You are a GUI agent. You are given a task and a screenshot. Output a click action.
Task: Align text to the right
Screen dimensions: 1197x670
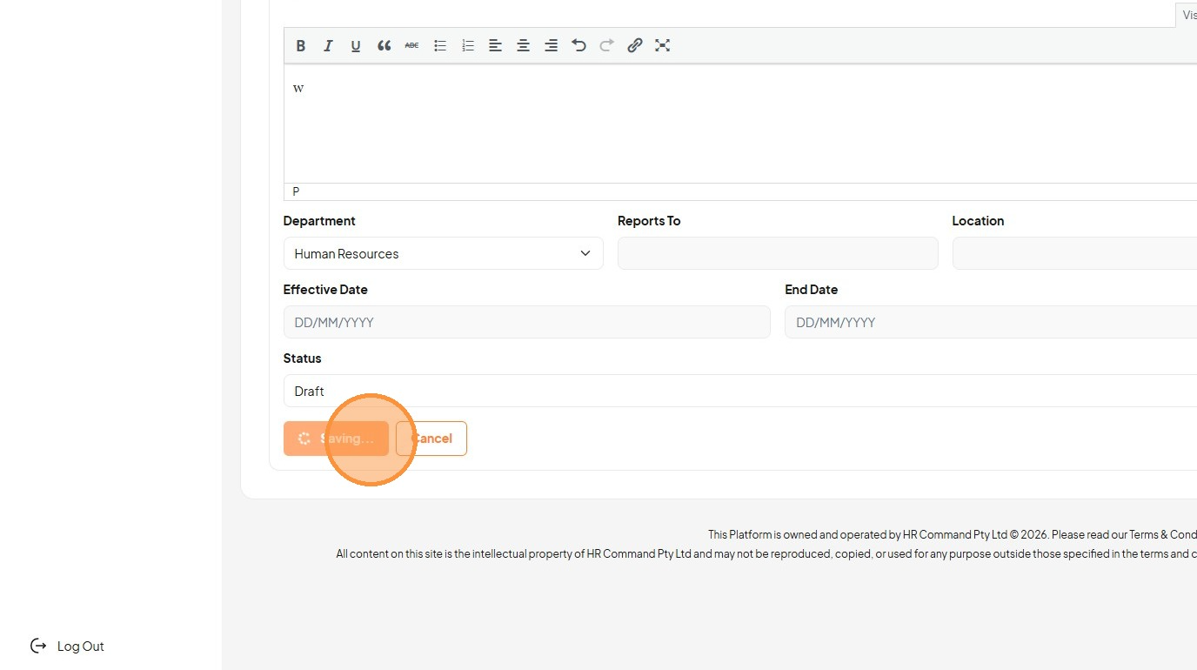click(551, 46)
